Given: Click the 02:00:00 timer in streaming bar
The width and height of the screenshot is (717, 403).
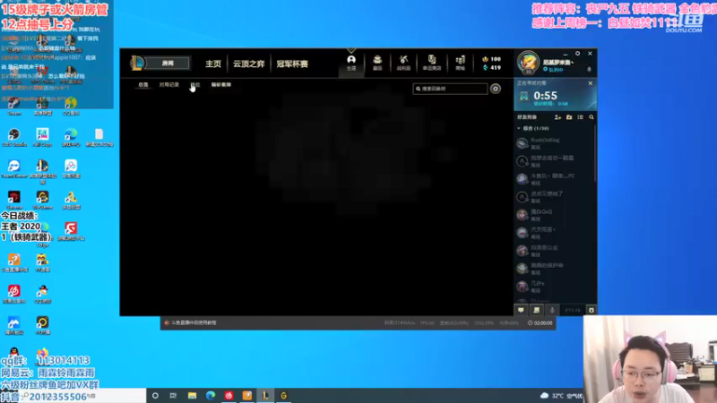Looking at the screenshot, I should pos(540,323).
